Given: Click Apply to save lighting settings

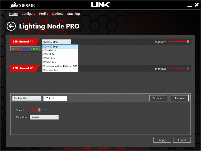Looking at the screenshot, I should click(x=162, y=140).
